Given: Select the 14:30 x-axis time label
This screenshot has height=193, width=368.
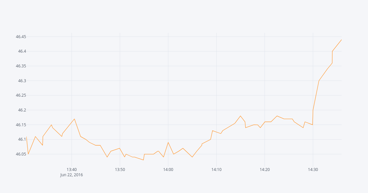Looking at the screenshot, I should click(x=313, y=170).
